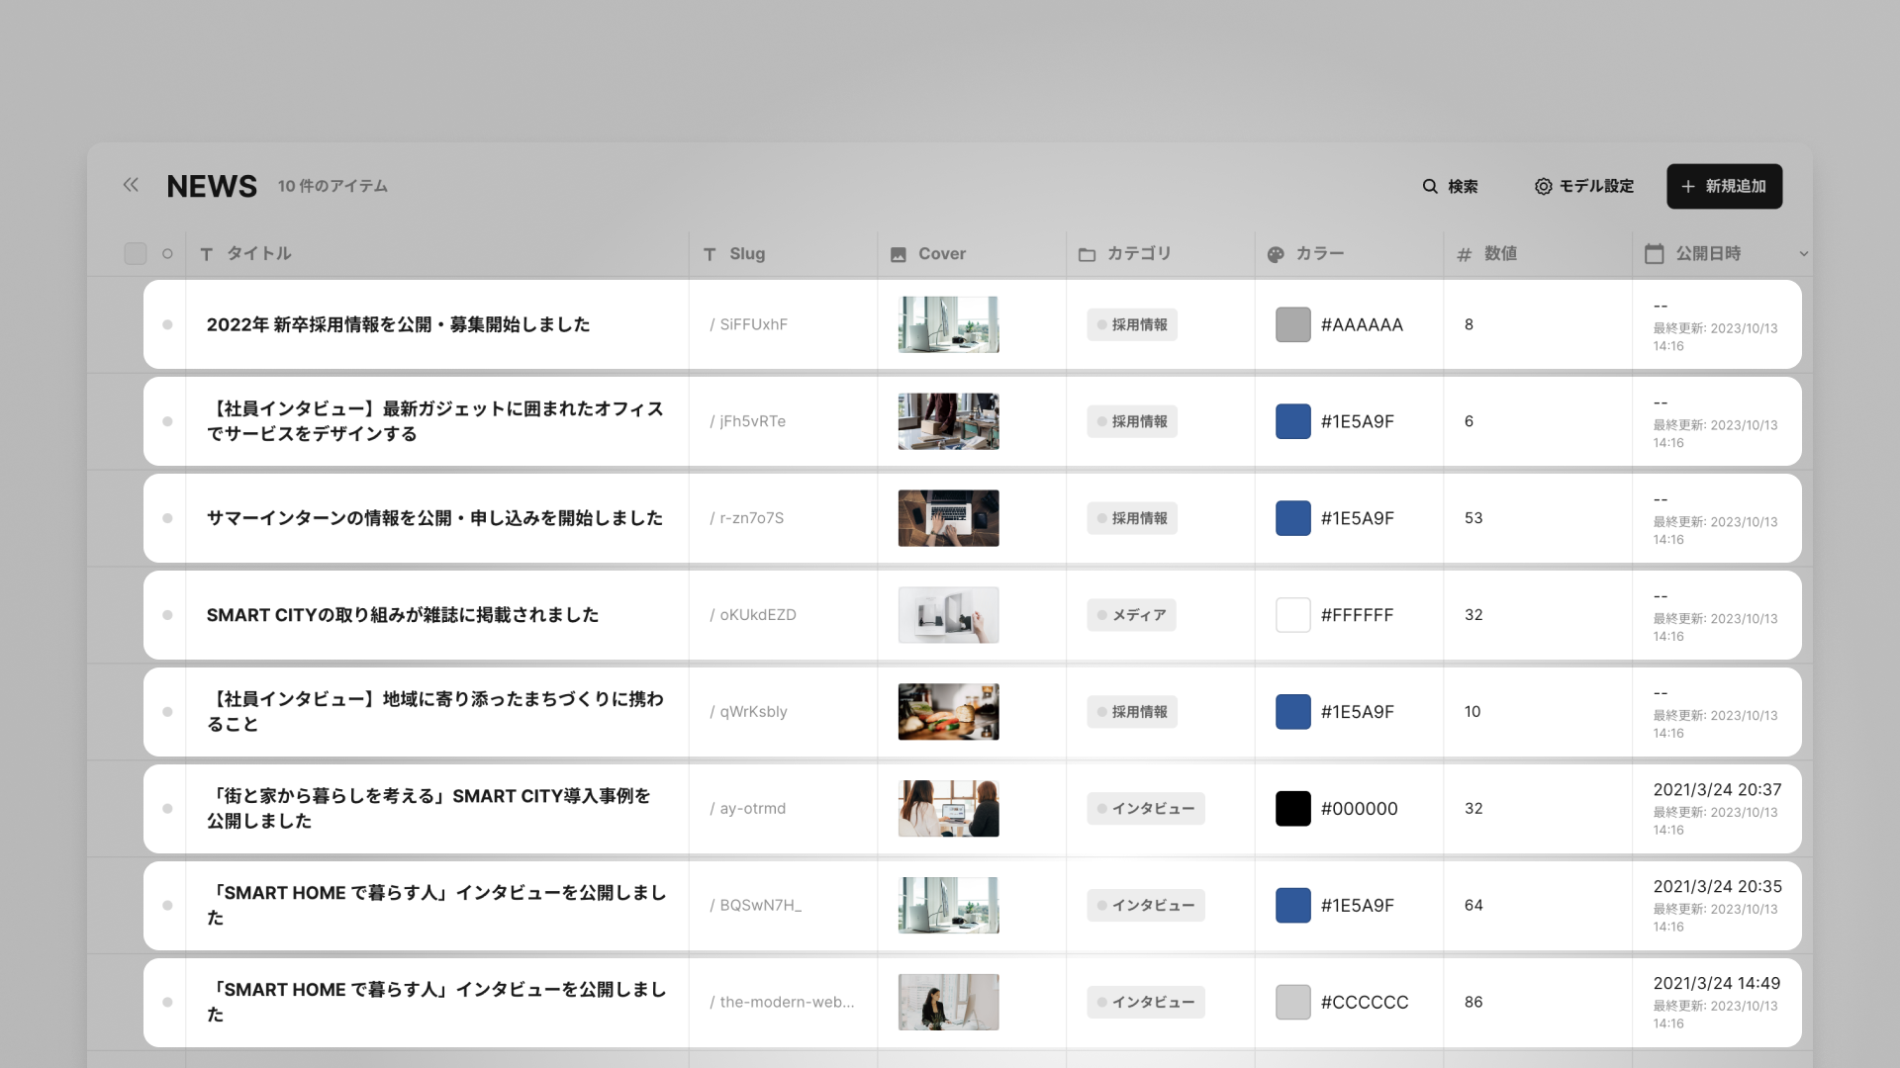Screen dimensions: 1900x1068
Task: Click the slug / the-modern-web...
Action: 782,1002
